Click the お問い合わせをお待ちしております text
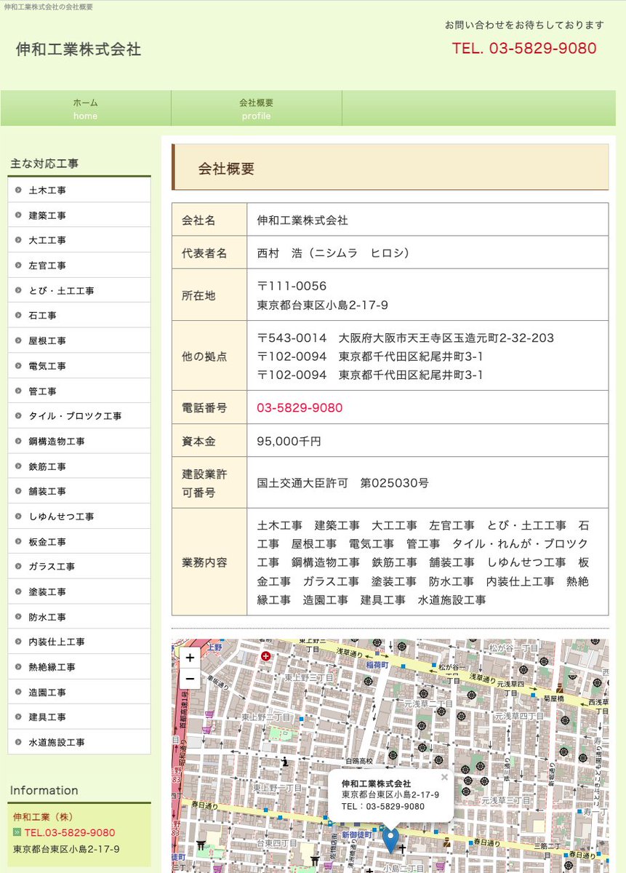This screenshot has height=873, width=626. pyautogui.click(x=524, y=25)
